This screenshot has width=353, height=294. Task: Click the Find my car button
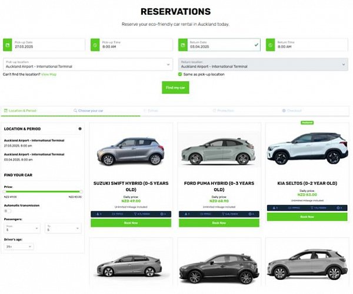[175, 88]
